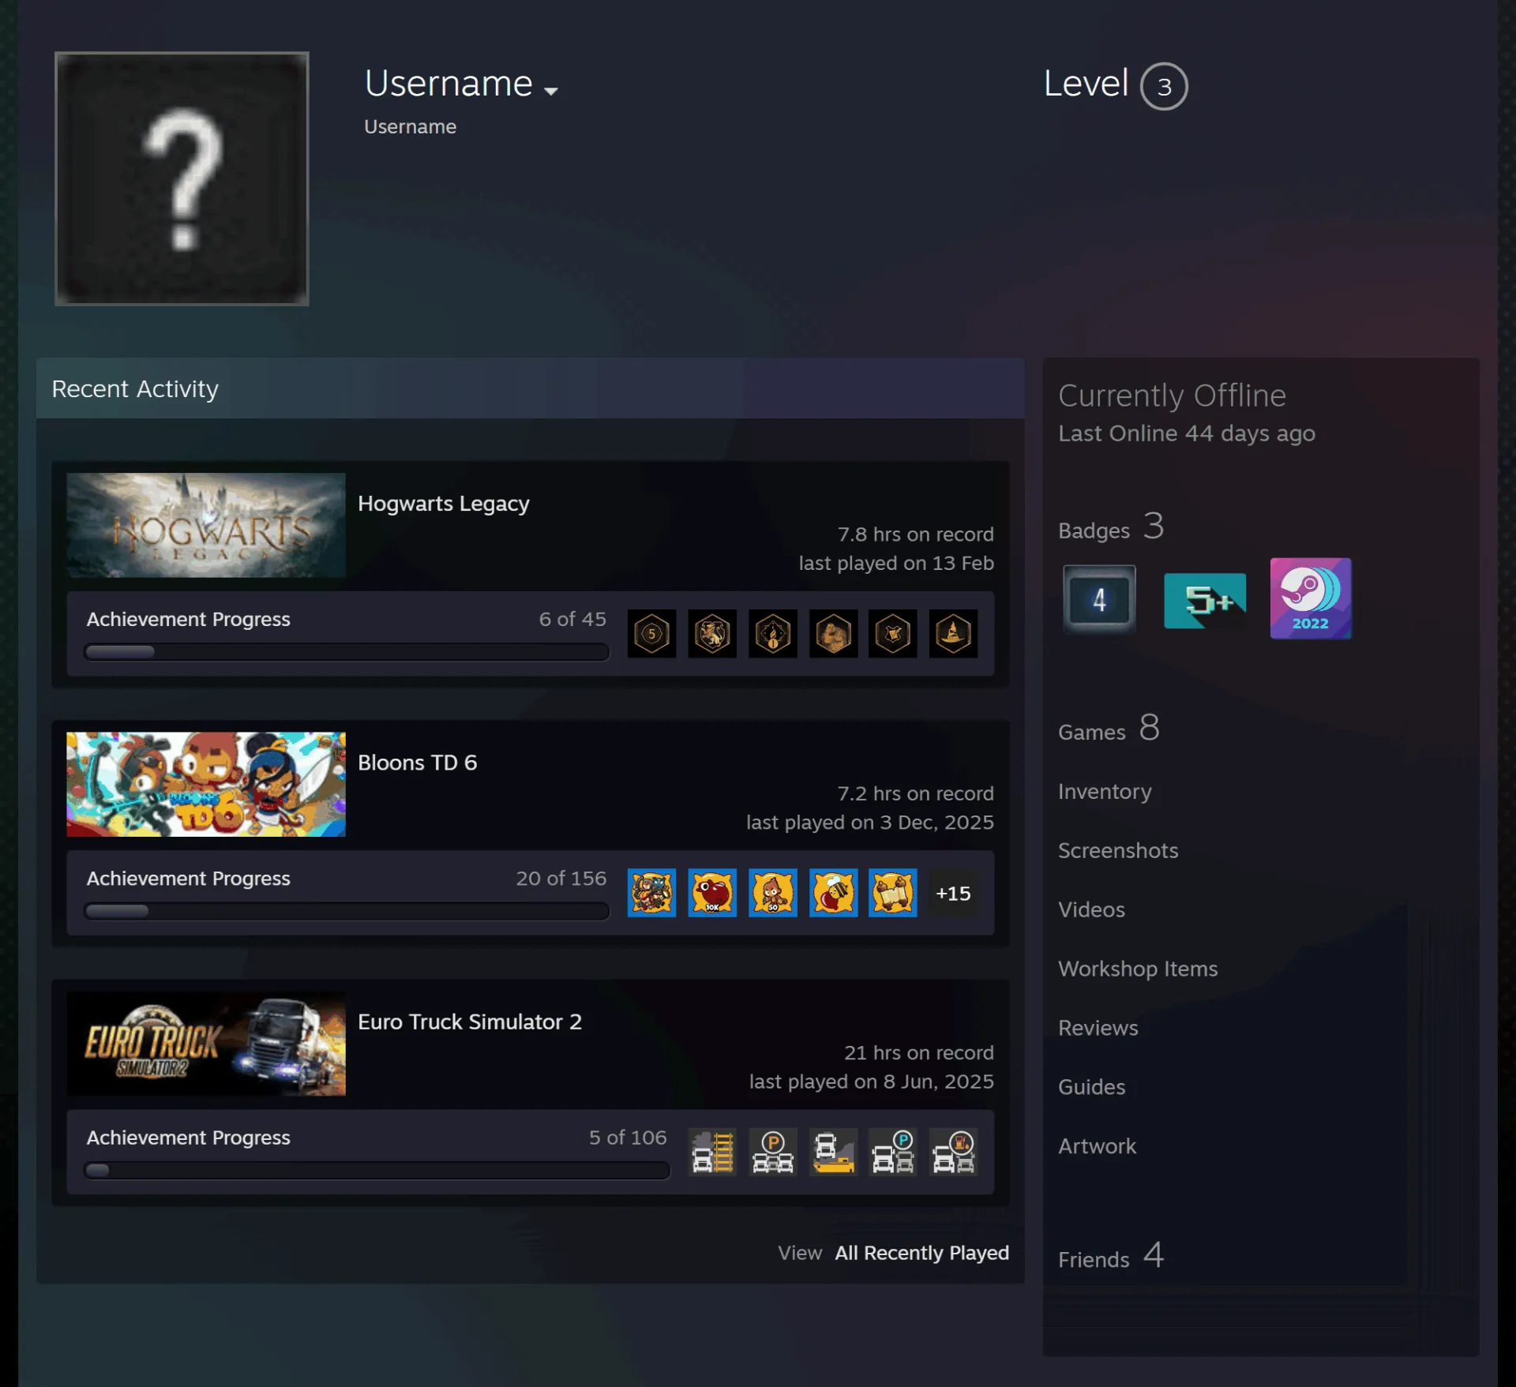Open the Bloons TD 6 game banner

[206, 784]
